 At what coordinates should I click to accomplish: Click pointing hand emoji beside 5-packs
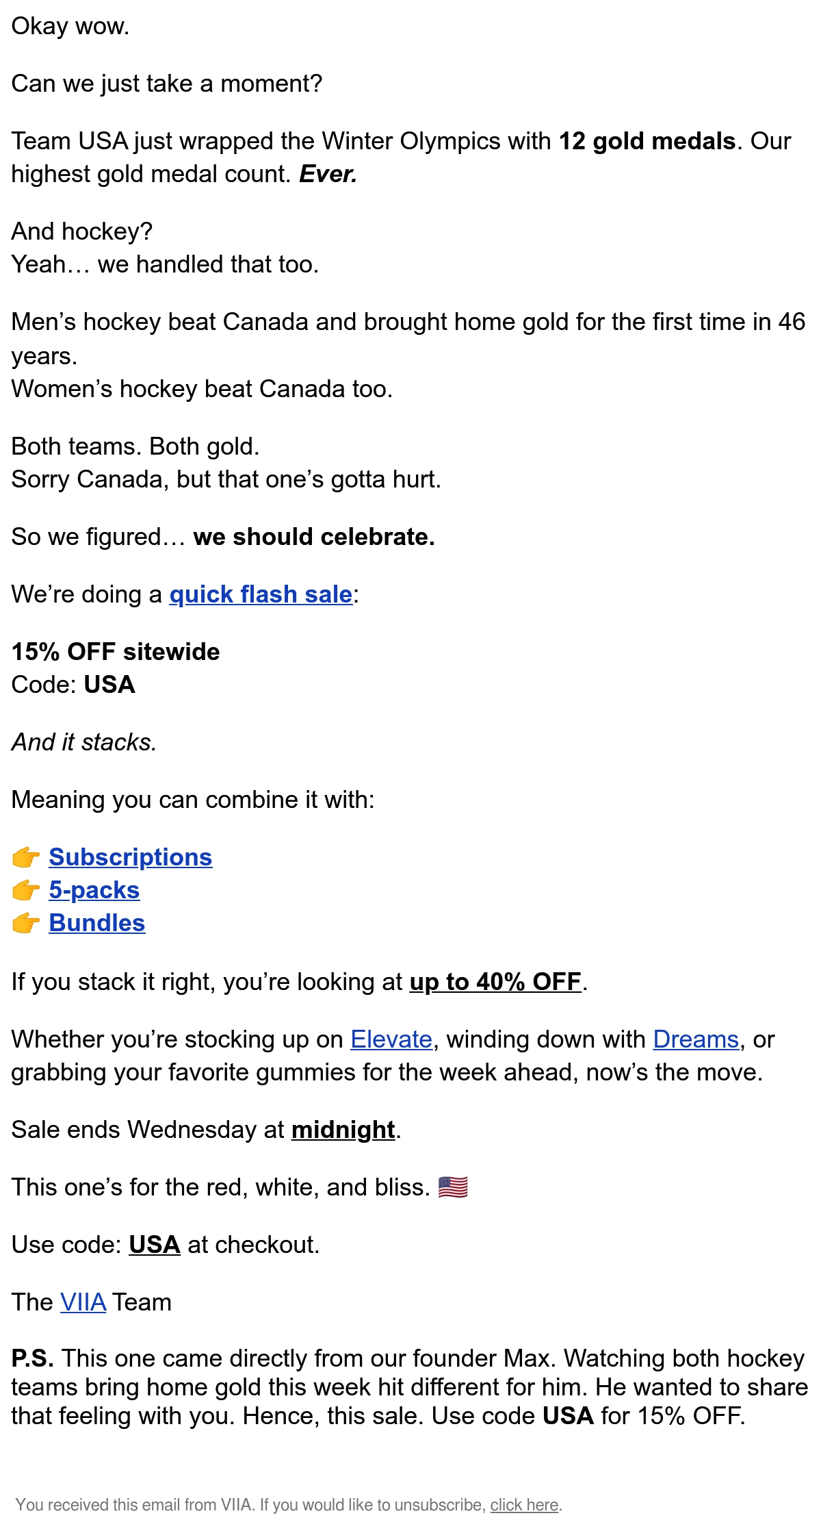click(26, 890)
